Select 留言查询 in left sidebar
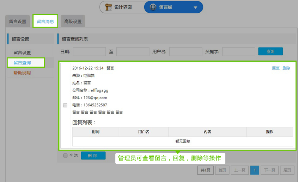 click(22, 63)
